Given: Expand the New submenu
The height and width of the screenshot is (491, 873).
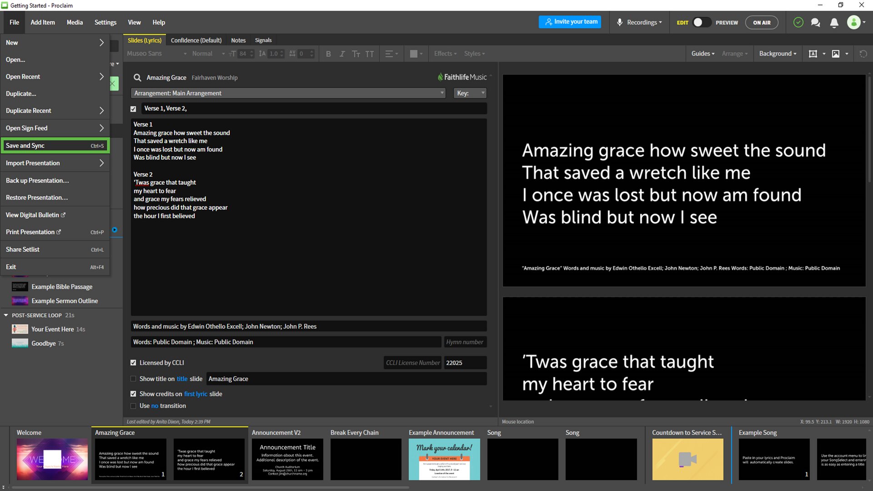Looking at the screenshot, I should pos(55,43).
